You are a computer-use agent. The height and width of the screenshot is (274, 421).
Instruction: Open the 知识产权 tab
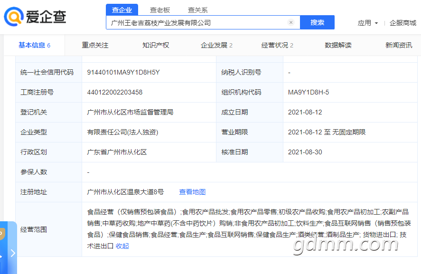coord(156,45)
